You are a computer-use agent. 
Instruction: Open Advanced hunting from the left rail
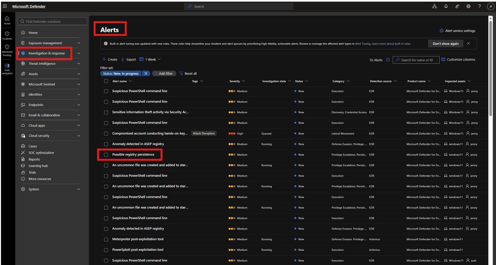(x=7, y=51)
